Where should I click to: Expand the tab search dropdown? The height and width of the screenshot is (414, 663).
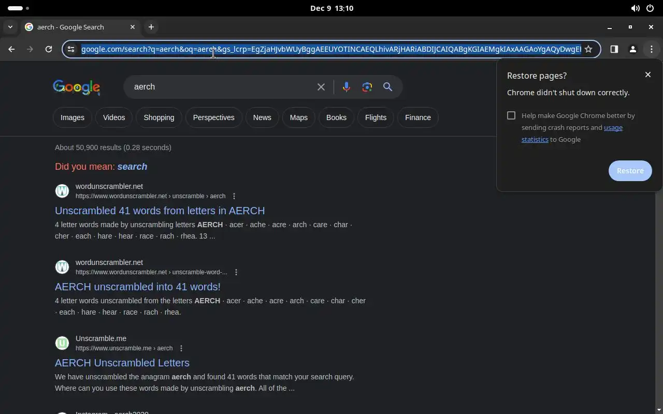pos(10,27)
